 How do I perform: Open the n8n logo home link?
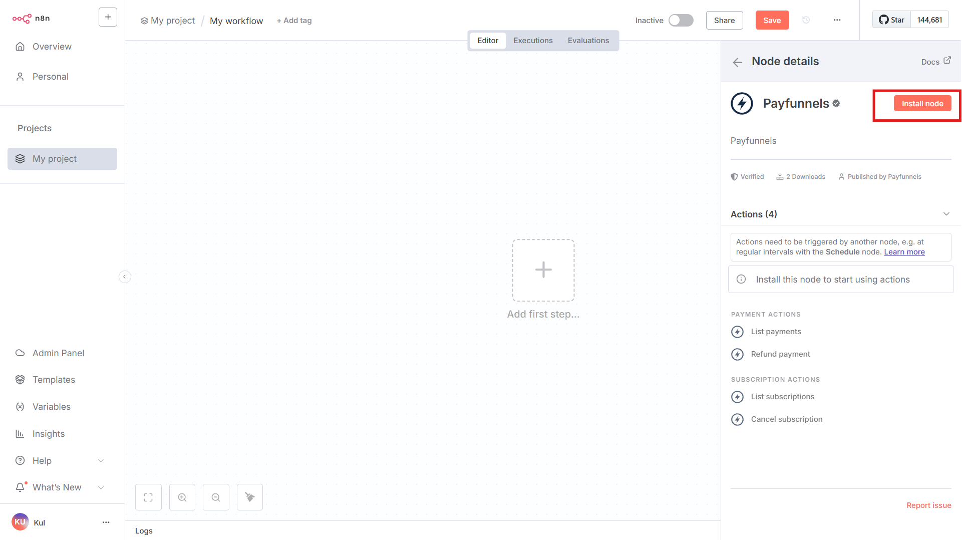coord(31,19)
